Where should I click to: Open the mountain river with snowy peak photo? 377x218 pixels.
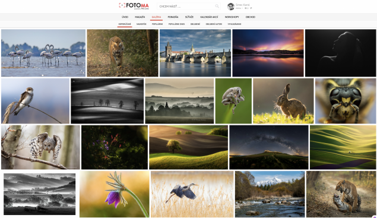coord(270,194)
